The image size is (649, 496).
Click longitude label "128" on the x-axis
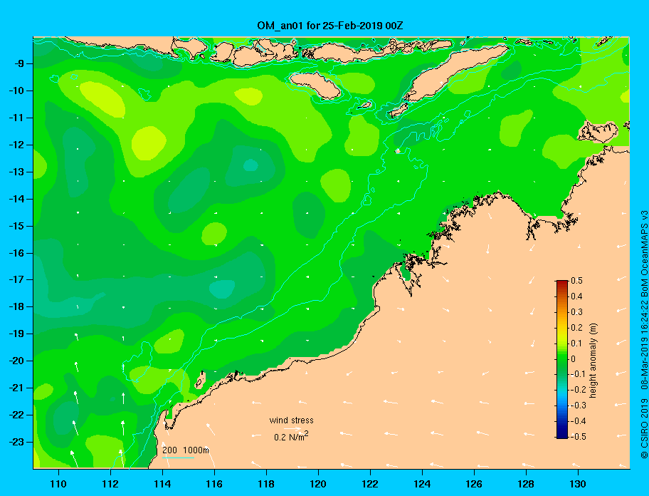click(x=526, y=484)
